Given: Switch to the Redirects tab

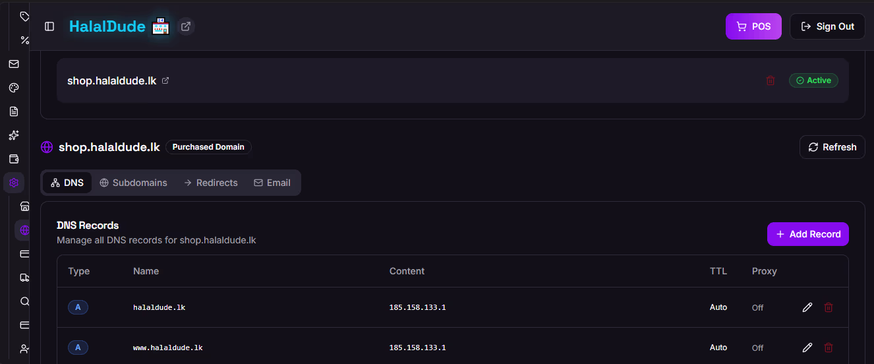Looking at the screenshot, I should tap(210, 183).
